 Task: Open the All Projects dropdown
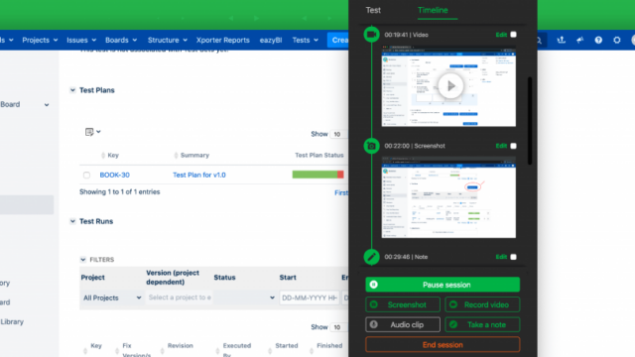click(x=112, y=297)
